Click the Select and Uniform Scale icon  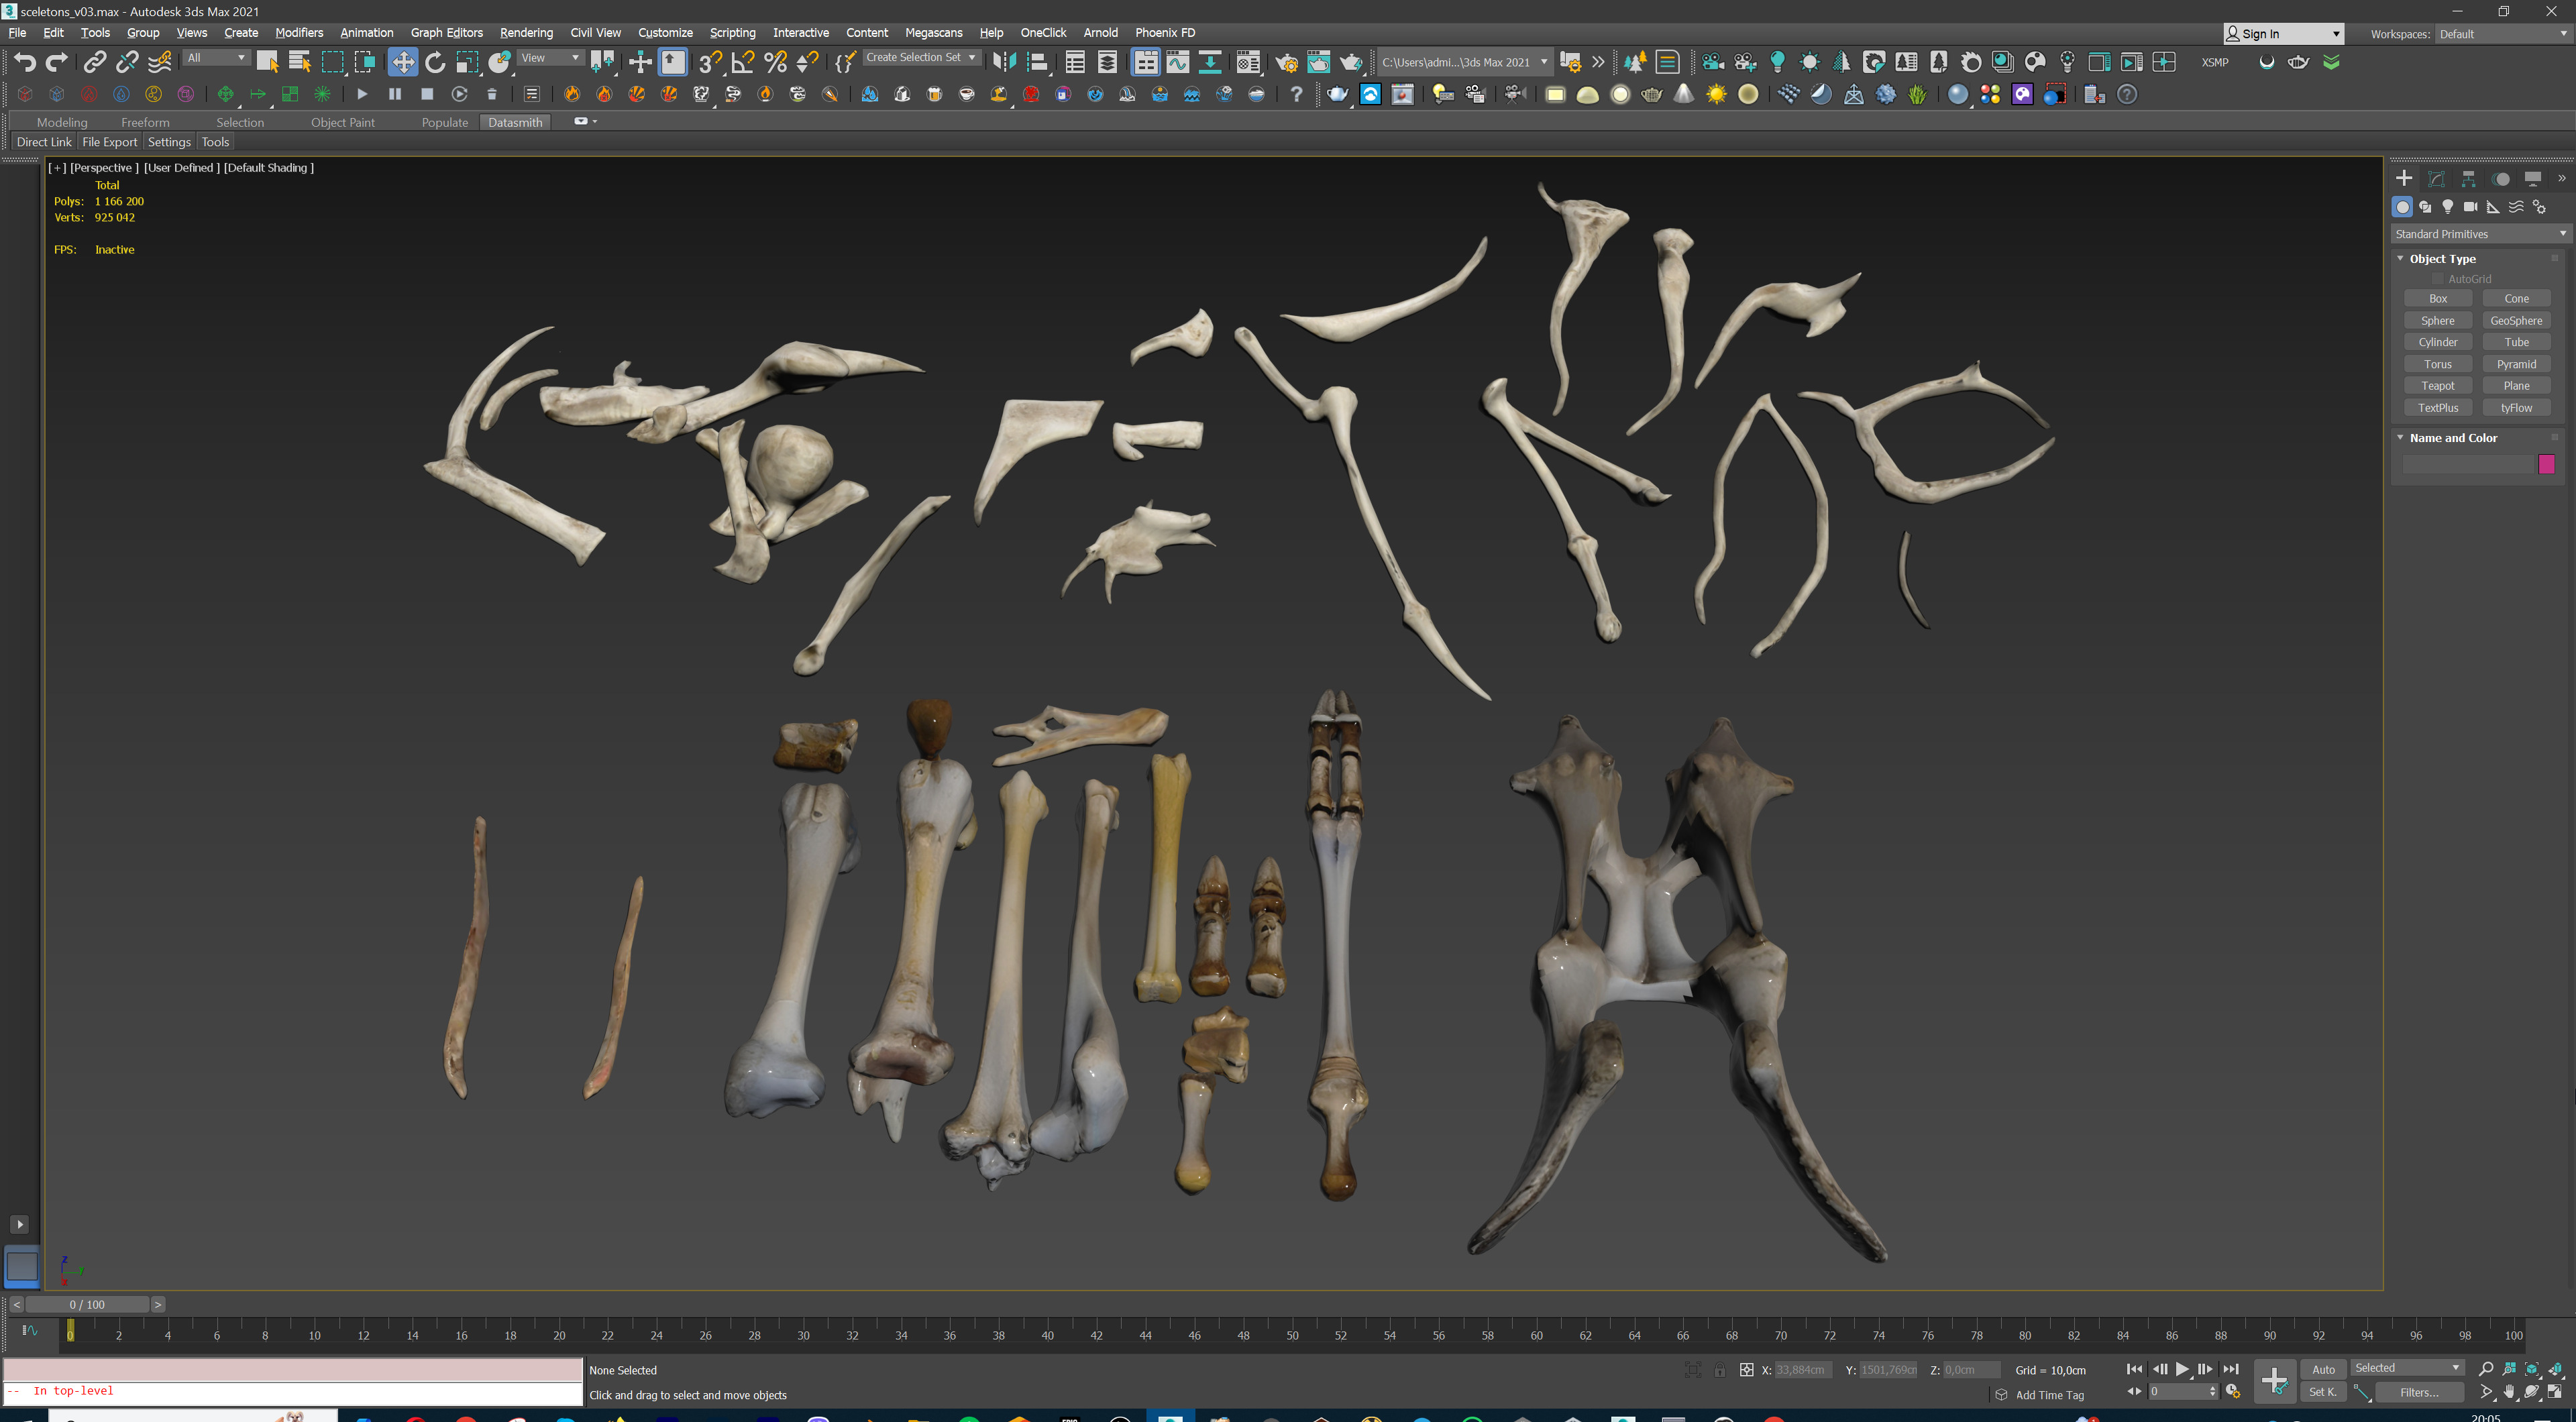coord(467,62)
